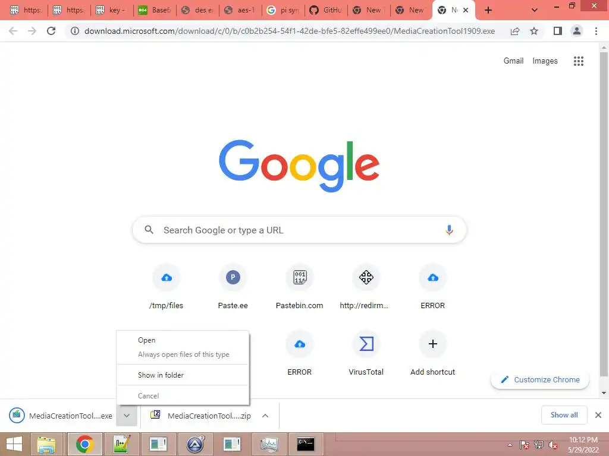
Task: Open the Command Prompt taskbar icon
Action: (305, 444)
